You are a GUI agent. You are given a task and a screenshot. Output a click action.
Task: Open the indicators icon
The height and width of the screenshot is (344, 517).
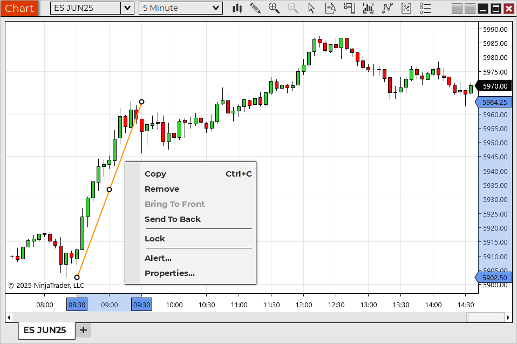[369, 8]
